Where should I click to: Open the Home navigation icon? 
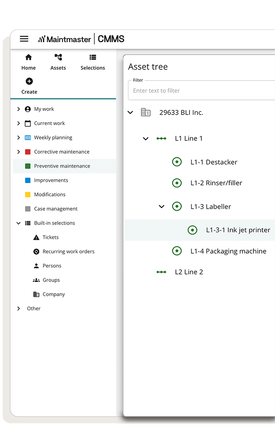pyautogui.click(x=28, y=57)
